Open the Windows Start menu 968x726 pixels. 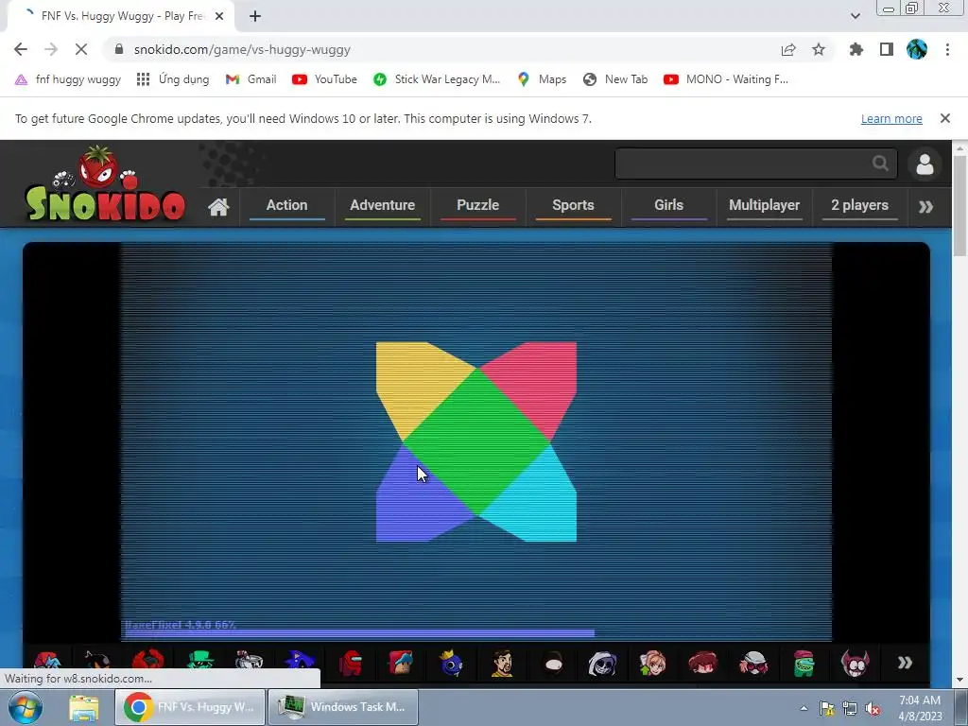(25, 707)
